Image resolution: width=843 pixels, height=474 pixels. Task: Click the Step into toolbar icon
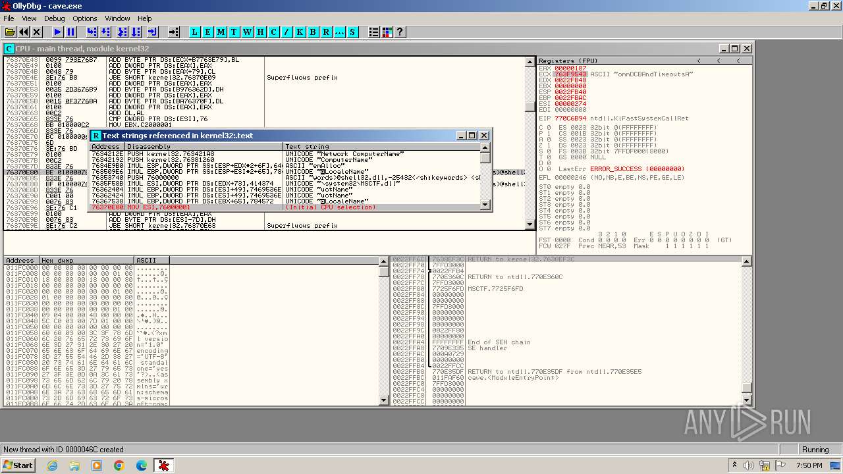(92, 32)
